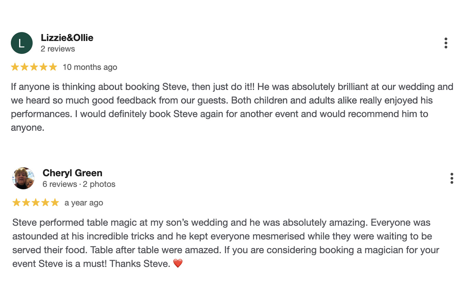Open Cheryl Green's 2 photos
Screen dimensions: 467x303
tap(99, 184)
